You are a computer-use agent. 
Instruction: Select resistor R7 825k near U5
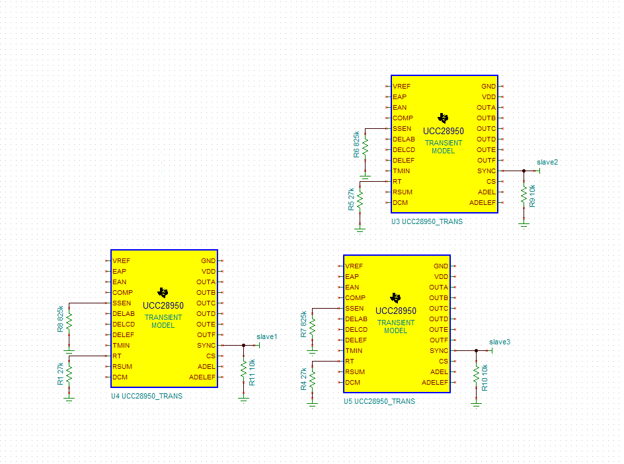(313, 327)
